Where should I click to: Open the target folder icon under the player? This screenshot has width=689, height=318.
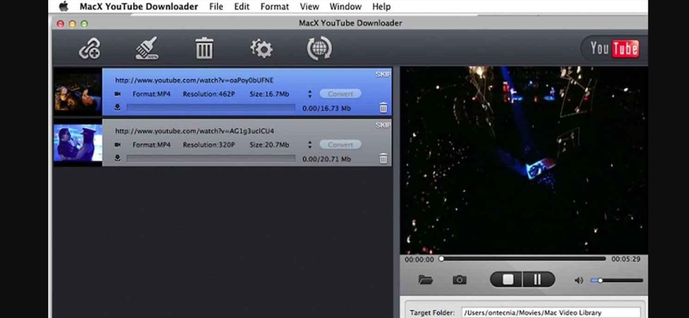point(425,280)
